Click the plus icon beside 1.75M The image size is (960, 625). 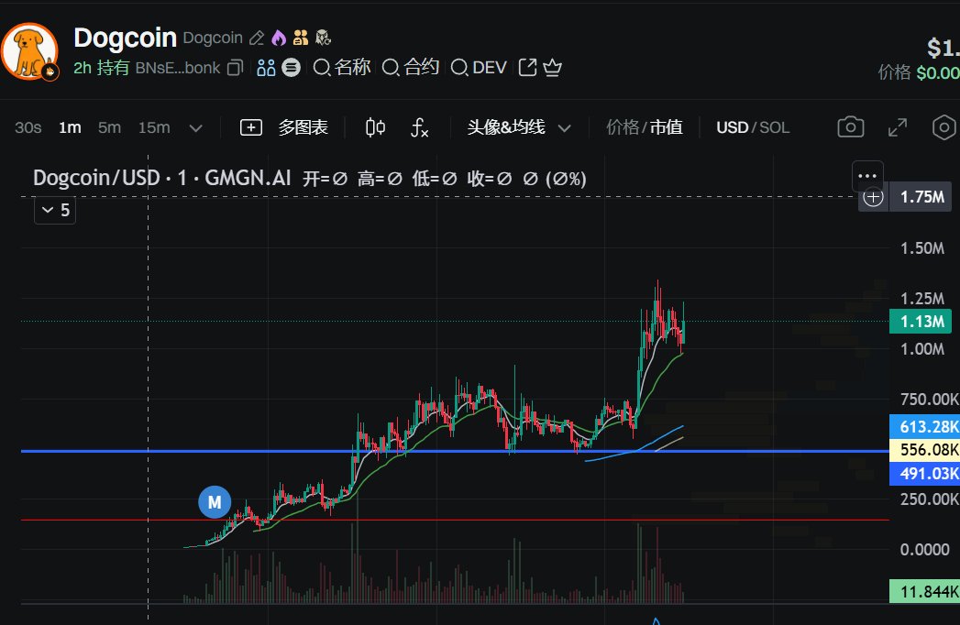coord(873,197)
